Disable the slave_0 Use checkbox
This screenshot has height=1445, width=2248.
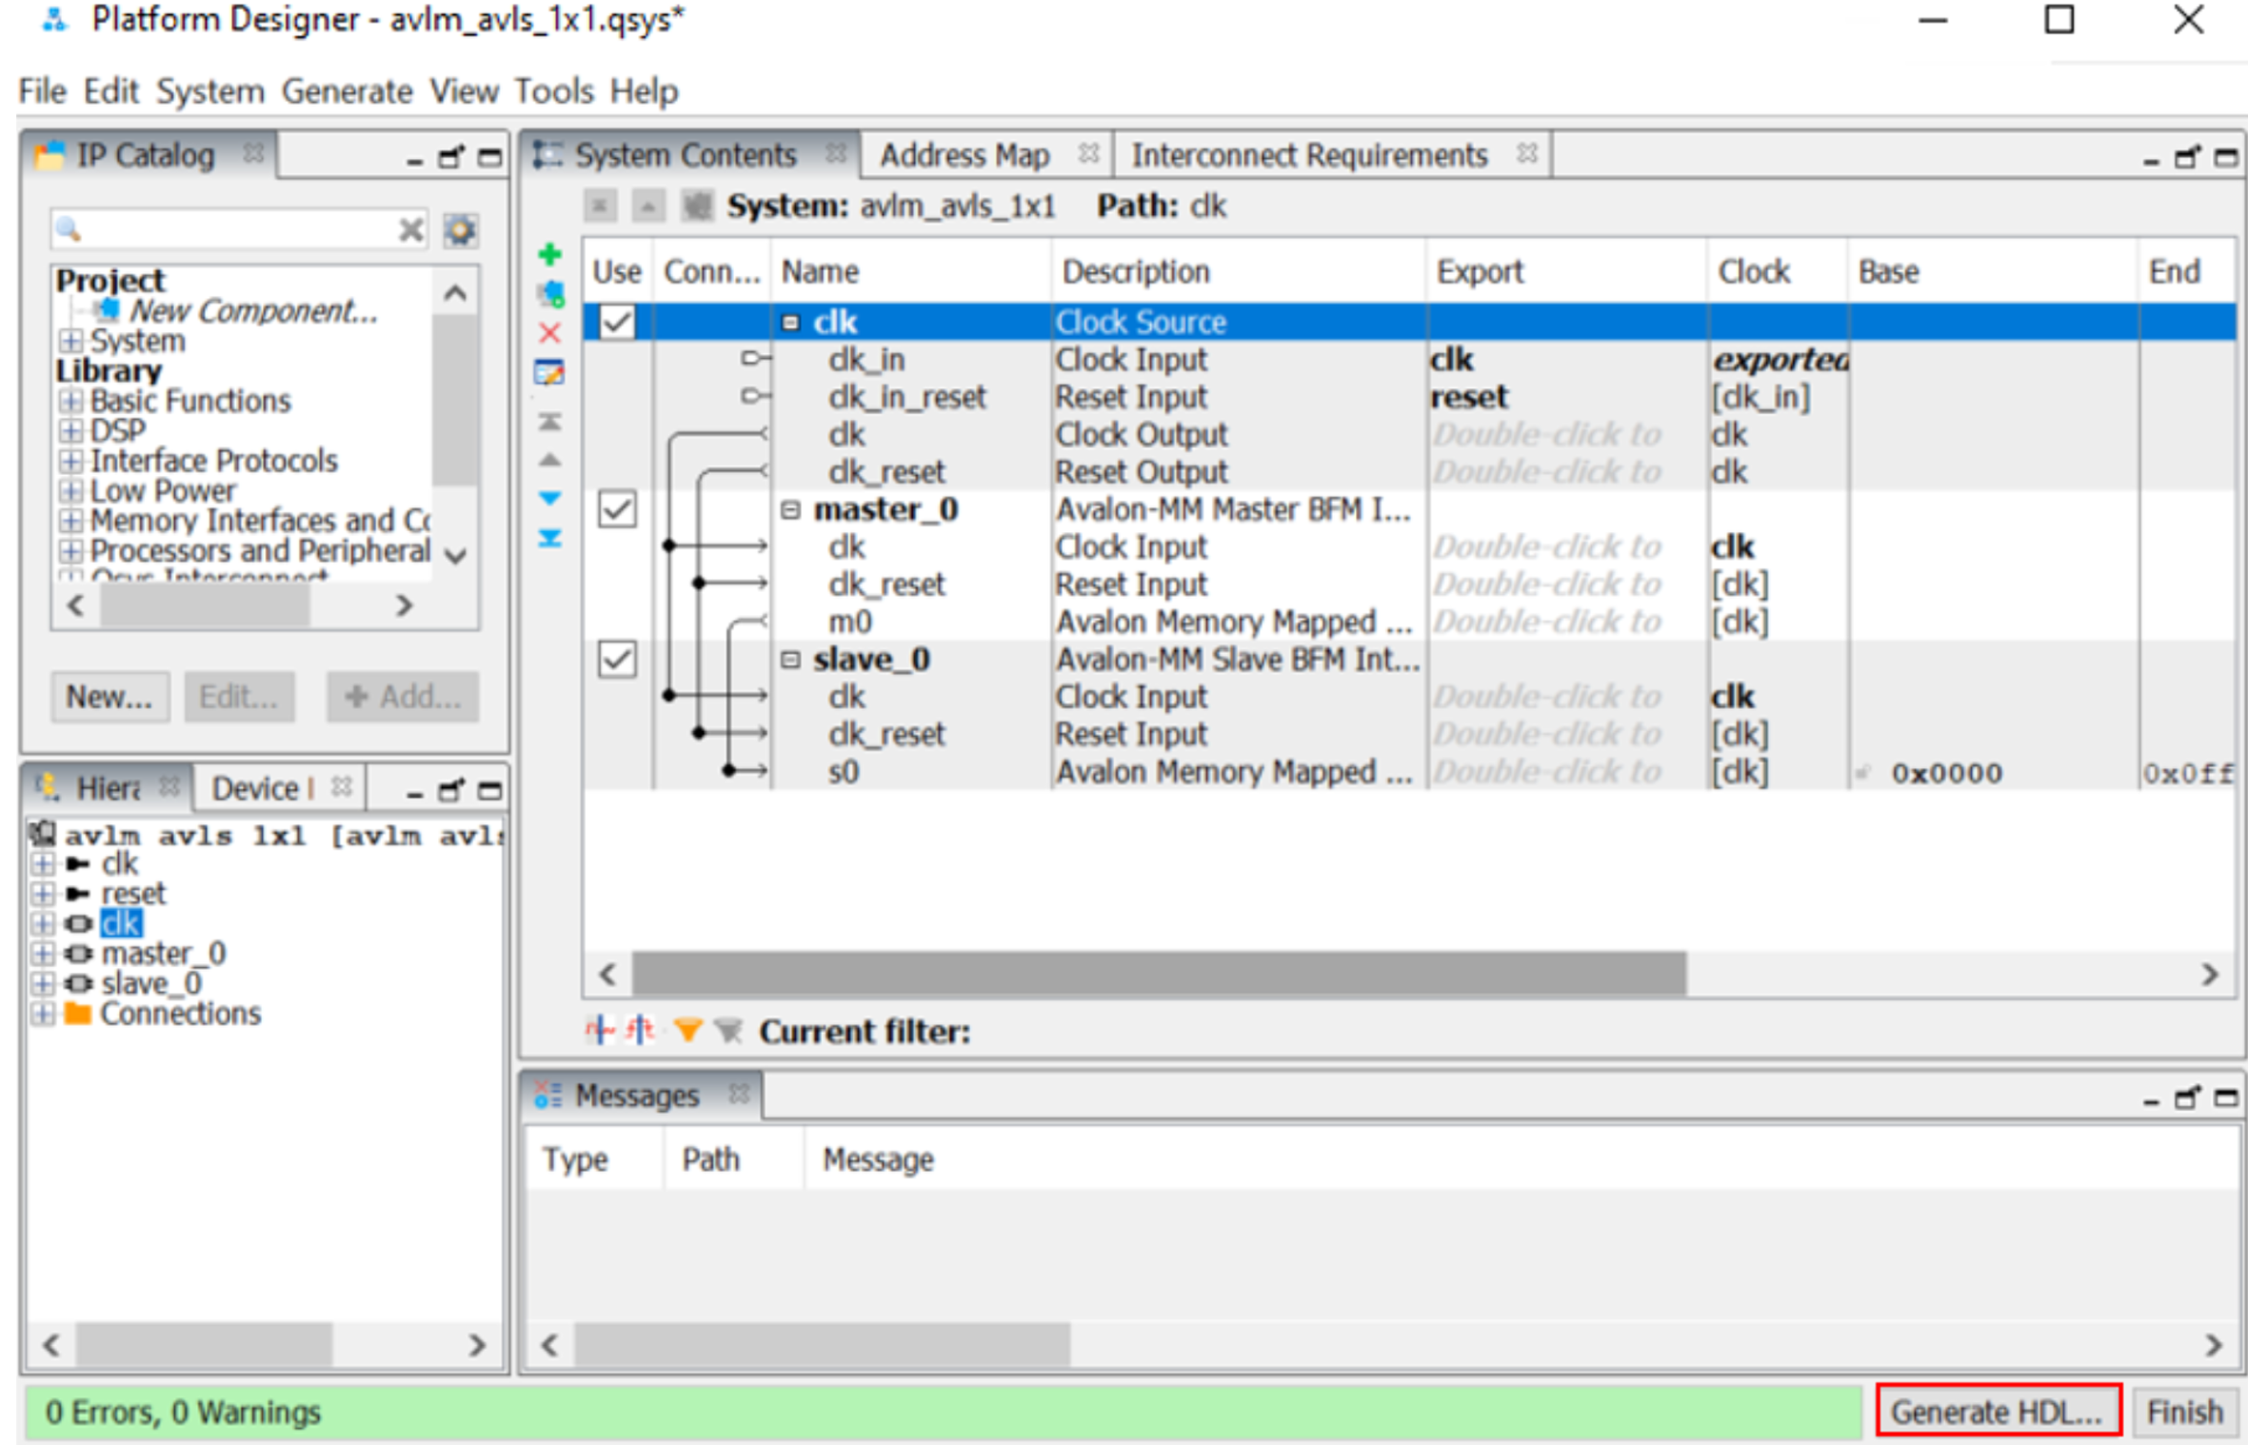click(x=617, y=659)
